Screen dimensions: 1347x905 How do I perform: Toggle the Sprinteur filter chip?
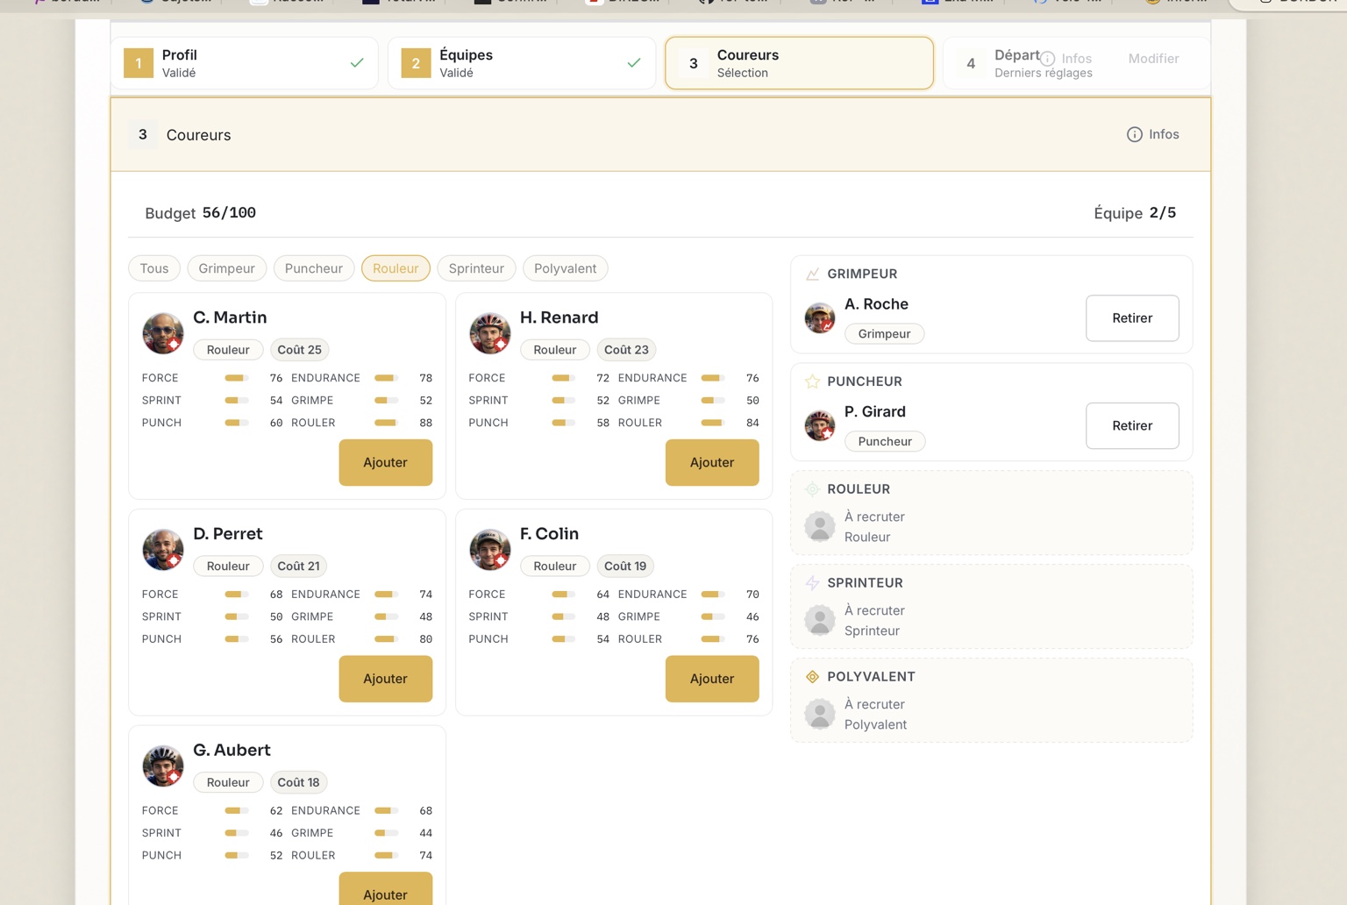click(x=476, y=268)
